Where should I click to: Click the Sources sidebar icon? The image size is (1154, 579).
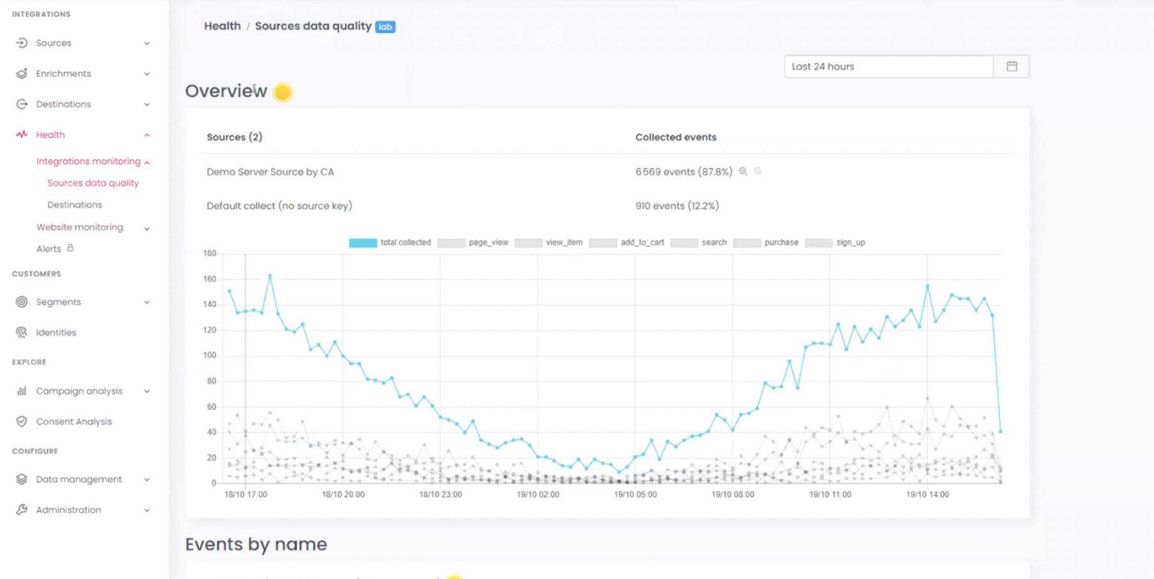coord(22,43)
